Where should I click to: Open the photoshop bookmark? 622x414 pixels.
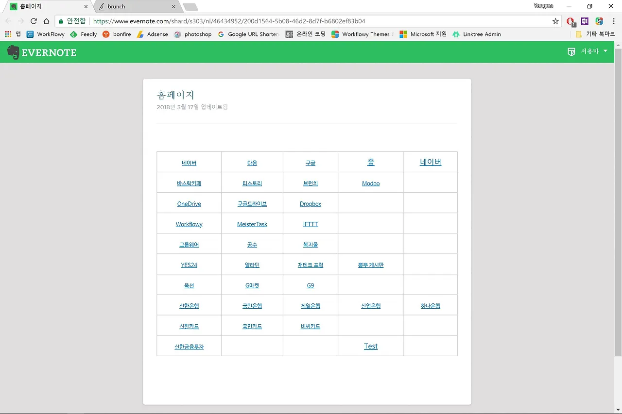(193, 34)
